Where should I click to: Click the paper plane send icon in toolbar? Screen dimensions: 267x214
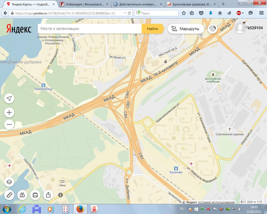[x=229, y=13]
